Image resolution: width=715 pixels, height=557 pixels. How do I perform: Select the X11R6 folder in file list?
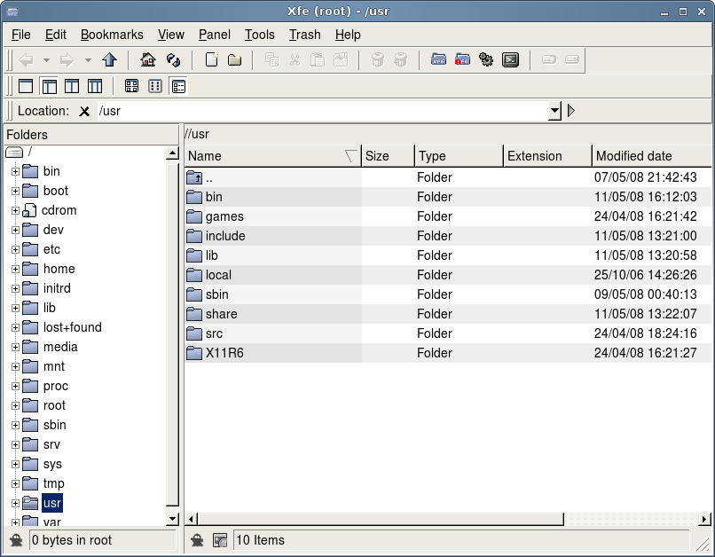click(x=224, y=353)
